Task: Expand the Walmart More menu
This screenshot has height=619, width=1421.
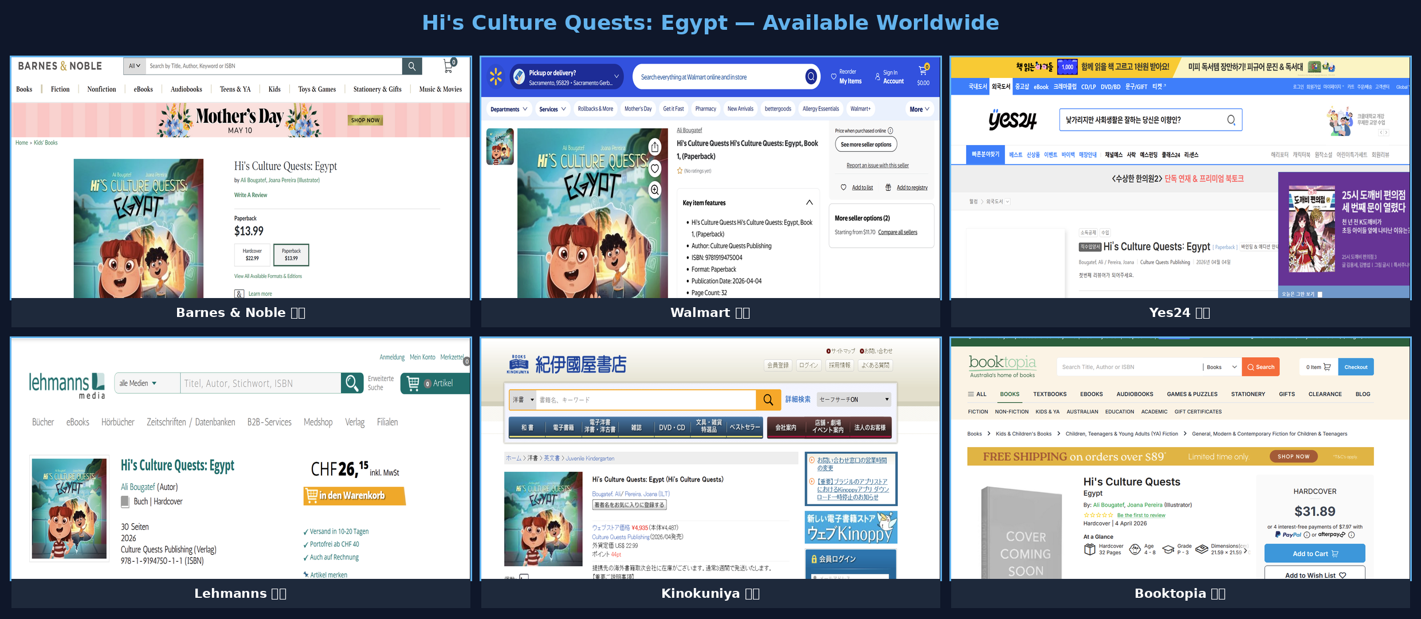Action: [x=919, y=109]
